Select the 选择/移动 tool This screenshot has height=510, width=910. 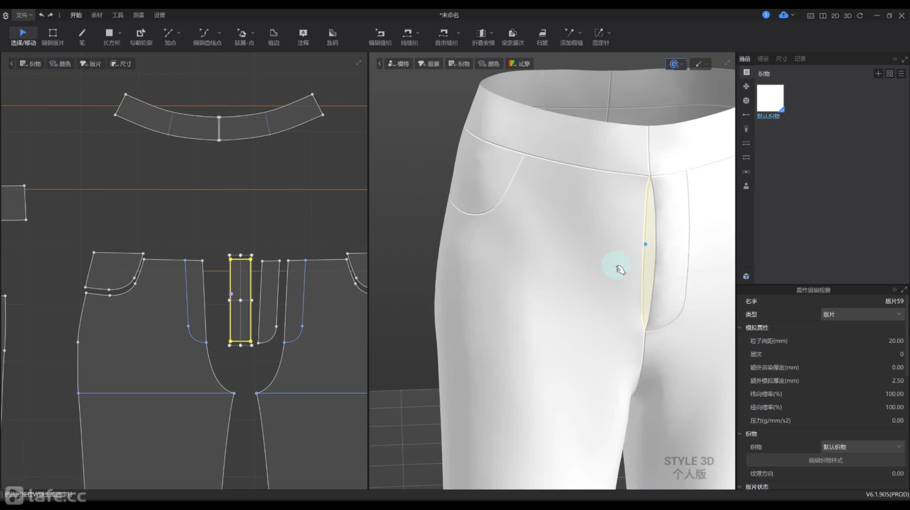(x=23, y=36)
